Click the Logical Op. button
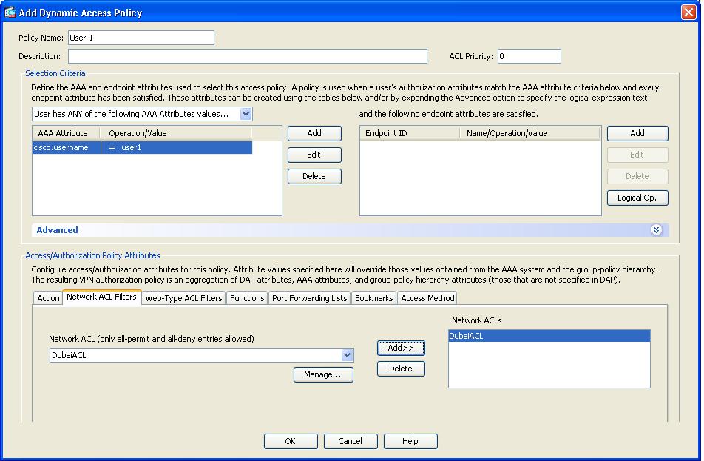 pos(637,198)
